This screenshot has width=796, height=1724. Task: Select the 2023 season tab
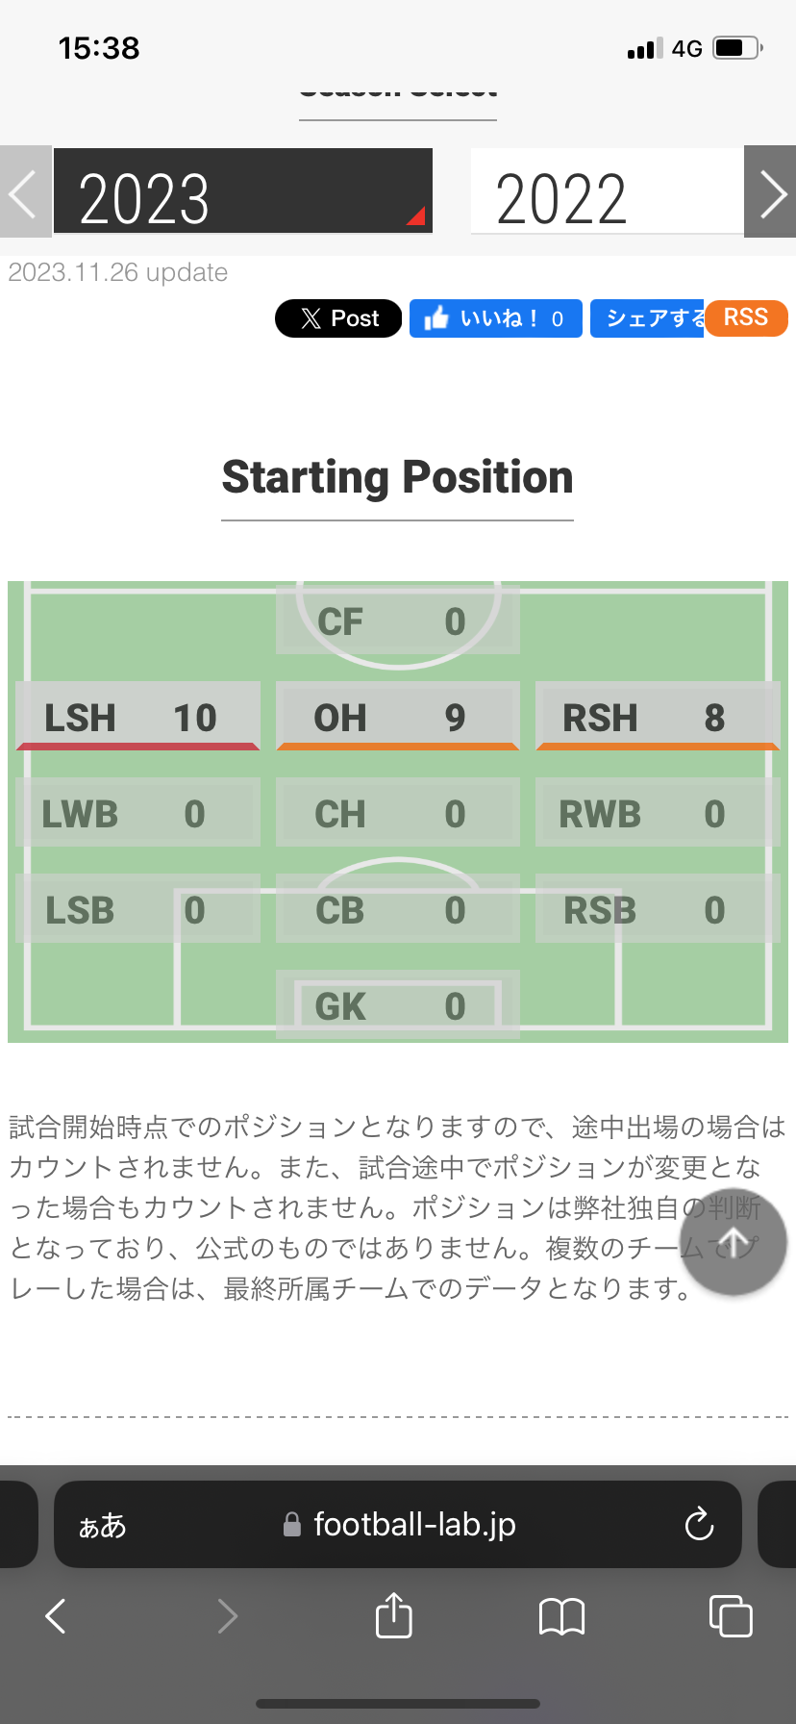[x=242, y=191]
